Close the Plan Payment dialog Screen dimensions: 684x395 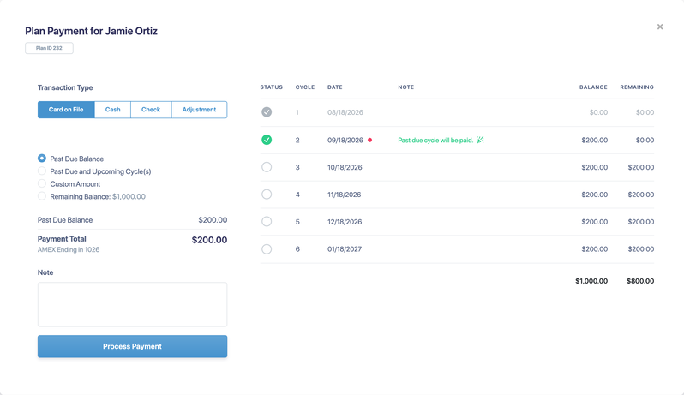[660, 27]
